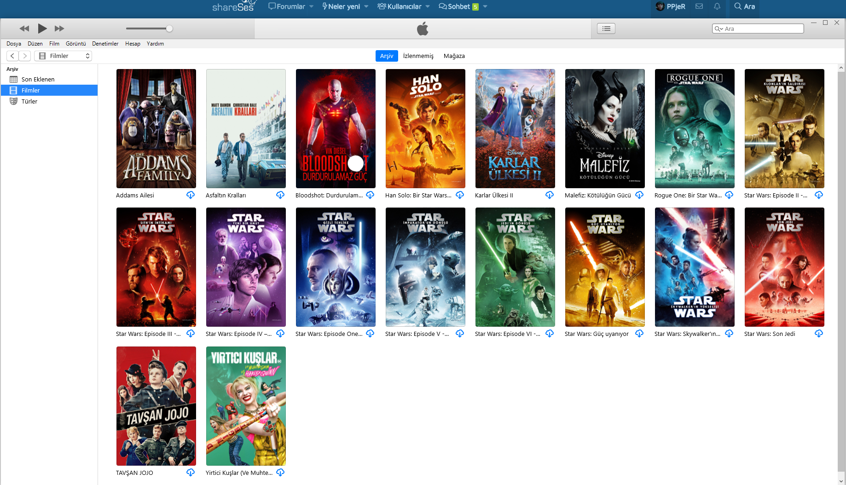
Task: Download TAVŞAN JOJO from the cloud
Action: (x=191, y=473)
